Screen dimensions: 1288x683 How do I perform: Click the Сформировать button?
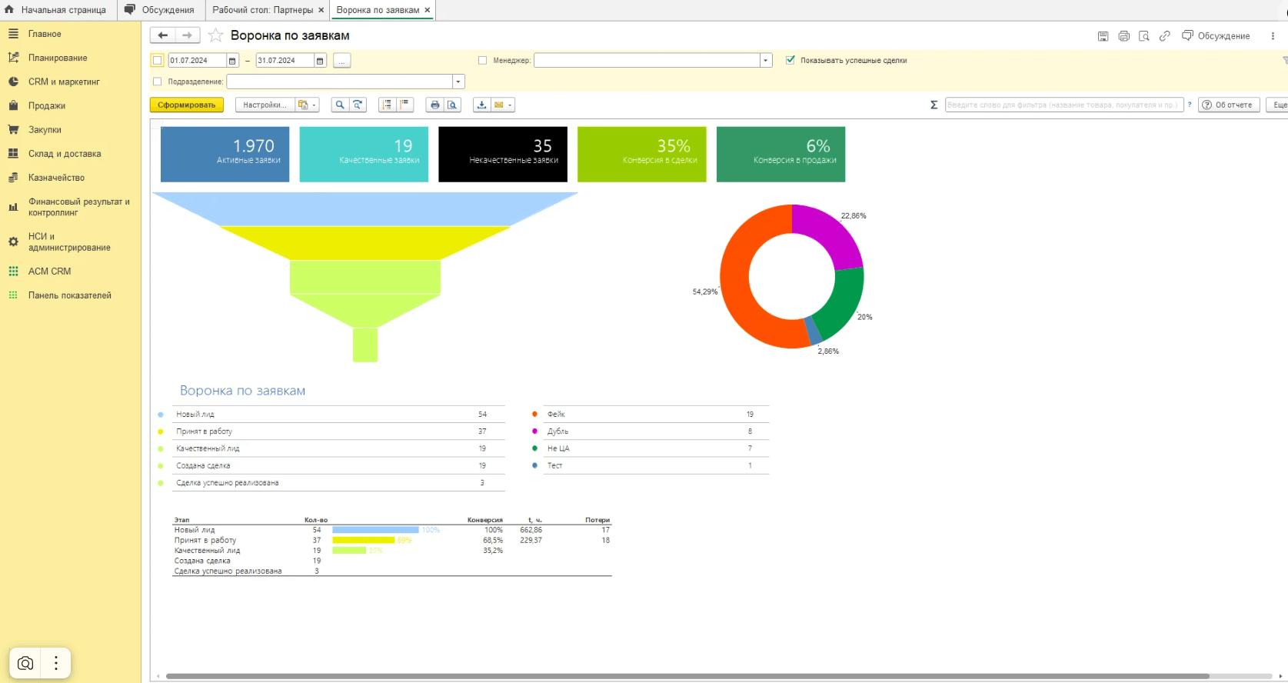[x=186, y=105]
